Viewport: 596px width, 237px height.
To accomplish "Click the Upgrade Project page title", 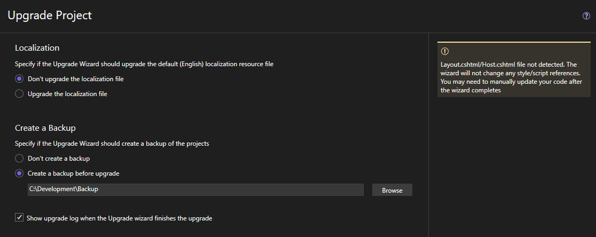I will (50, 15).
